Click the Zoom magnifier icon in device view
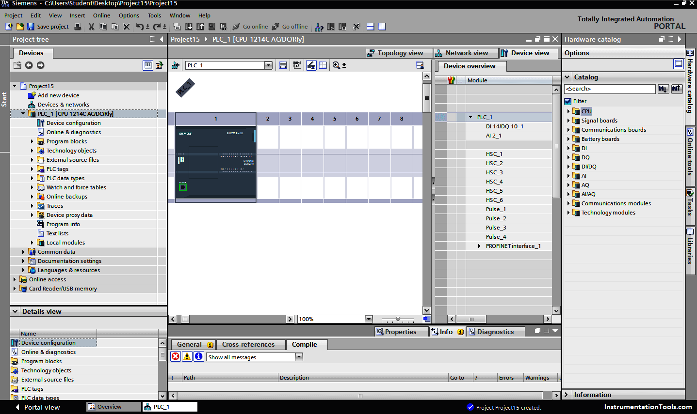The image size is (697, 414). click(336, 65)
